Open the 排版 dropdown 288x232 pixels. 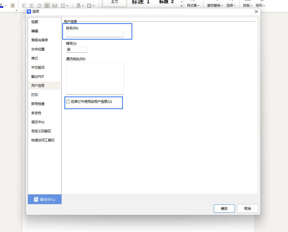tap(248, 6)
